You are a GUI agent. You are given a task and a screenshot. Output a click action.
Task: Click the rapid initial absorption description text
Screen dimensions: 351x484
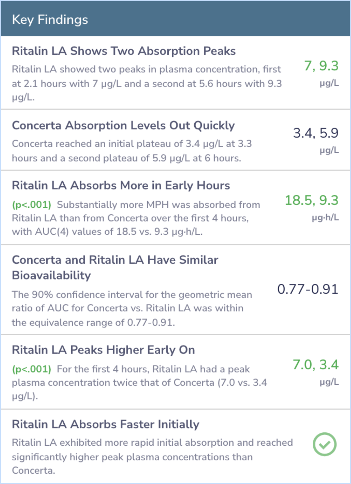click(152, 456)
